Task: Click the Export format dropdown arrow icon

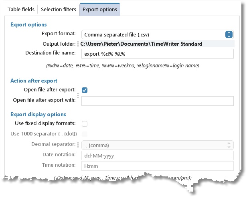Action: (x=229, y=34)
